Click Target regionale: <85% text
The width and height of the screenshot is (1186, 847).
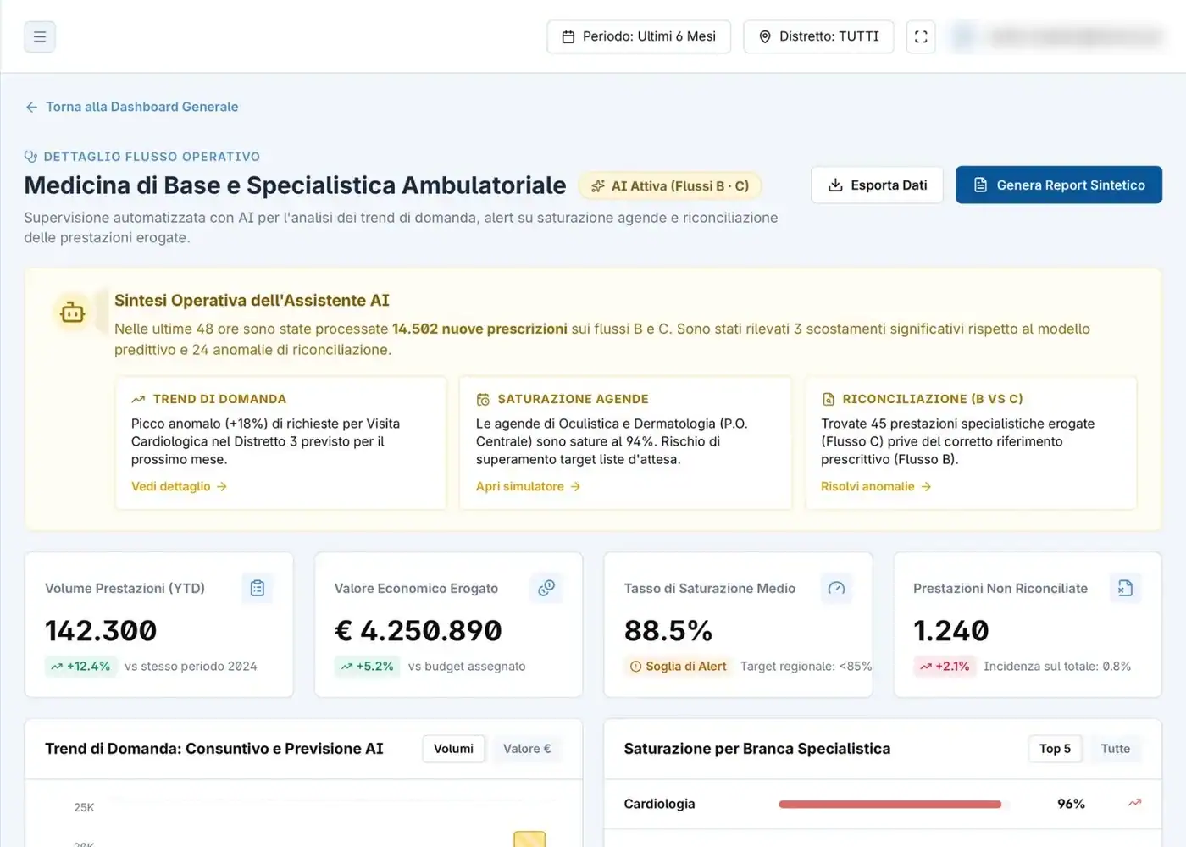806,667
